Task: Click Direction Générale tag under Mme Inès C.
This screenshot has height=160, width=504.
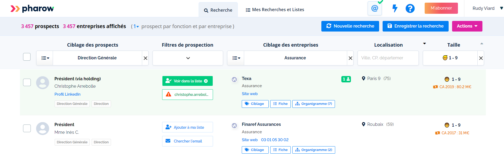Action: tap(72, 142)
